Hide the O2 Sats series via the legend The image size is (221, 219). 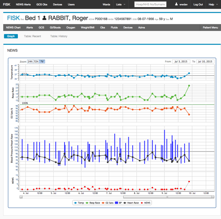pyautogui.click(x=108, y=203)
